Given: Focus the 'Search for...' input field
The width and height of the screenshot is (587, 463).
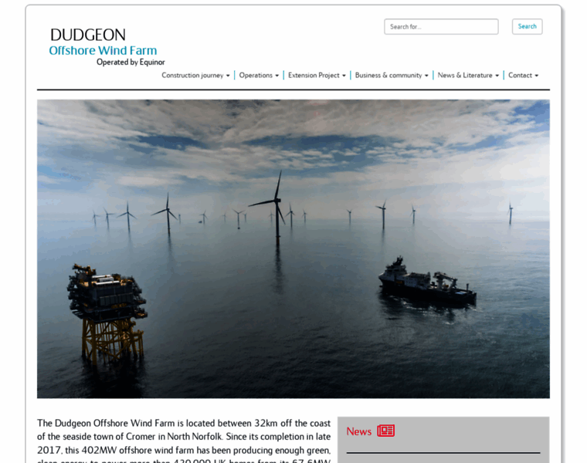Looking at the screenshot, I should click(x=441, y=26).
